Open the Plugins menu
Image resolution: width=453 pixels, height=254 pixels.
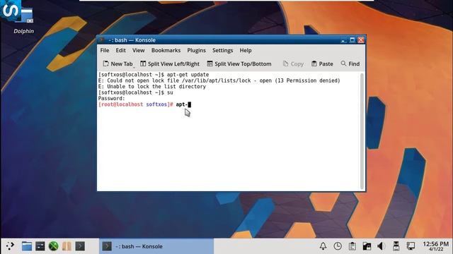(x=197, y=50)
